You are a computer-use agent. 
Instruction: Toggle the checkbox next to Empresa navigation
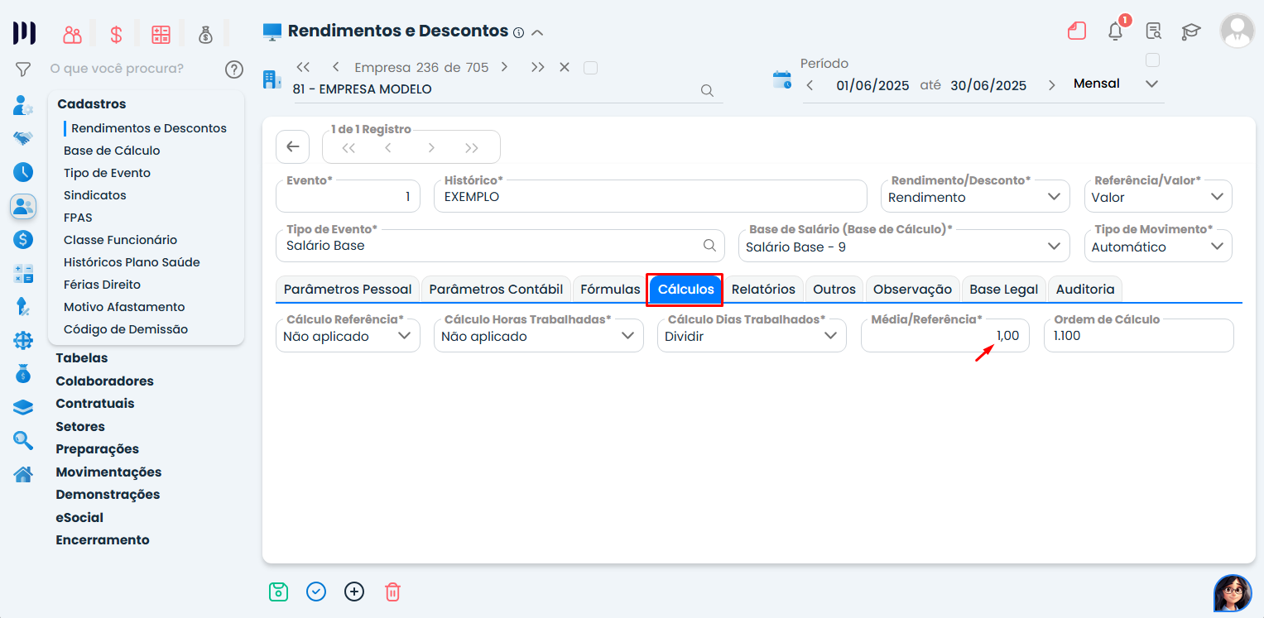pyautogui.click(x=590, y=68)
